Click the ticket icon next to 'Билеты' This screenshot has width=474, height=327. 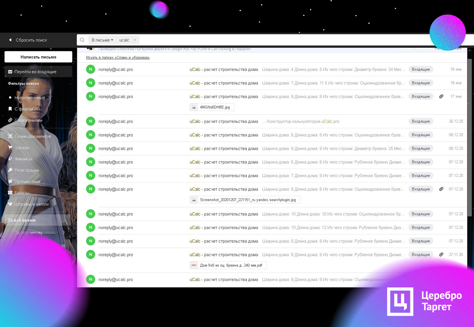pyautogui.click(x=10, y=193)
